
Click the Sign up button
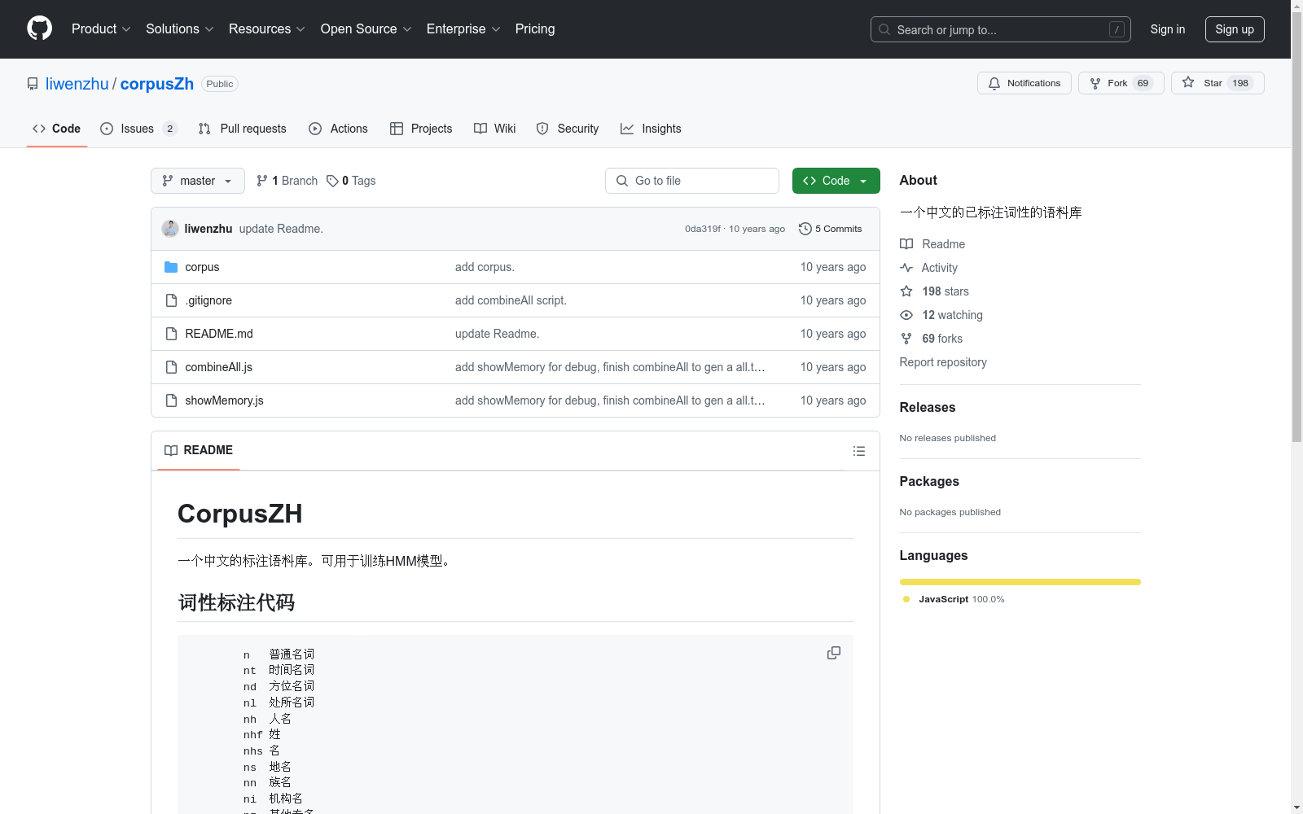click(x=1235, y=29)
